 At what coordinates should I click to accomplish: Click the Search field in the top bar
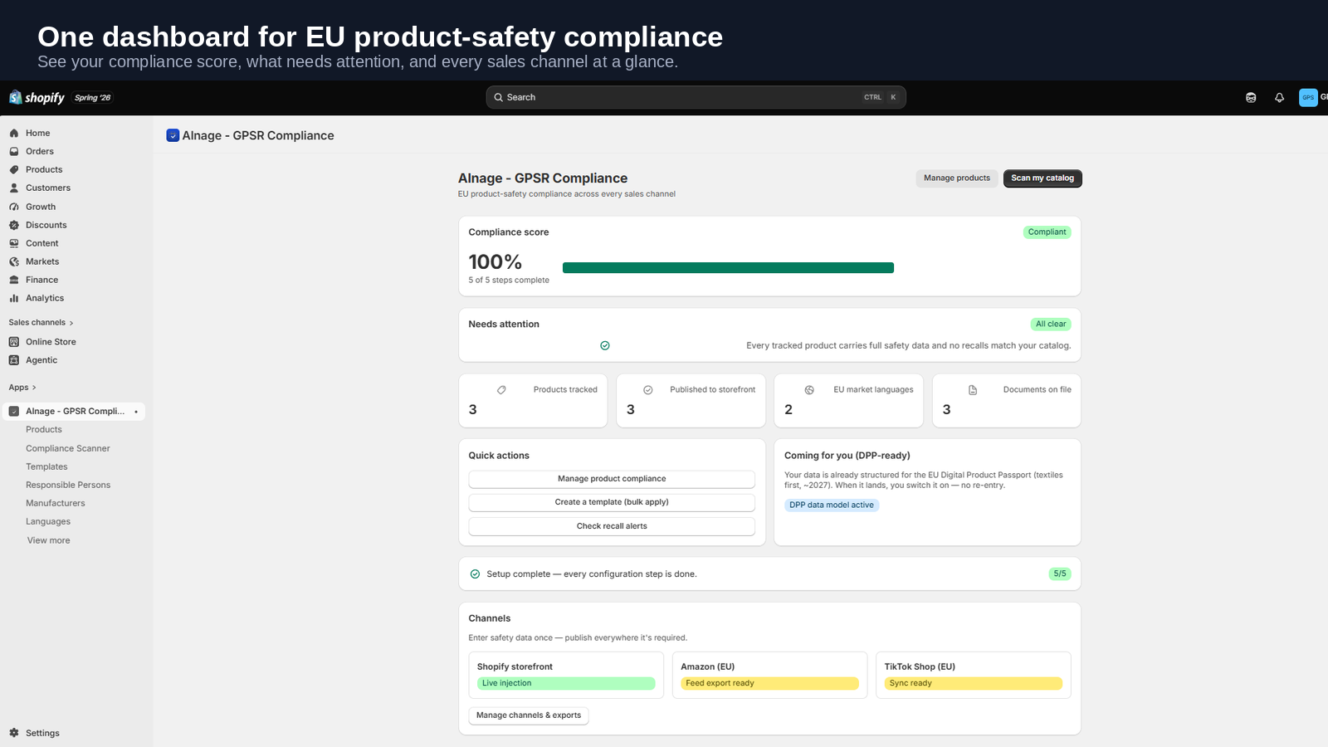tap(696, 97)
